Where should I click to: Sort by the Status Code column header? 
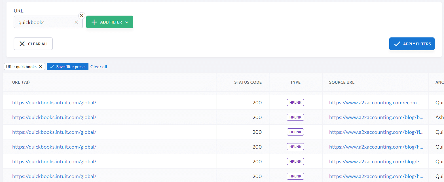(248, 82)
